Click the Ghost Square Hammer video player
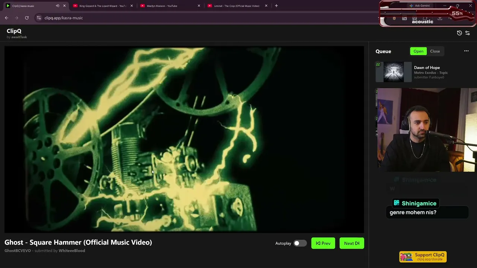 point(184,139)
